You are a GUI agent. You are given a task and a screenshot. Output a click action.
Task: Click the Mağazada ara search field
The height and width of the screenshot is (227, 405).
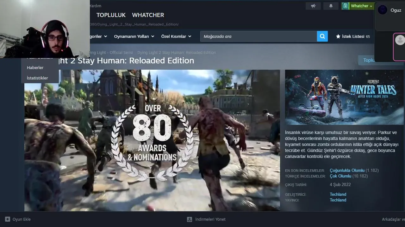coord(259,36)
